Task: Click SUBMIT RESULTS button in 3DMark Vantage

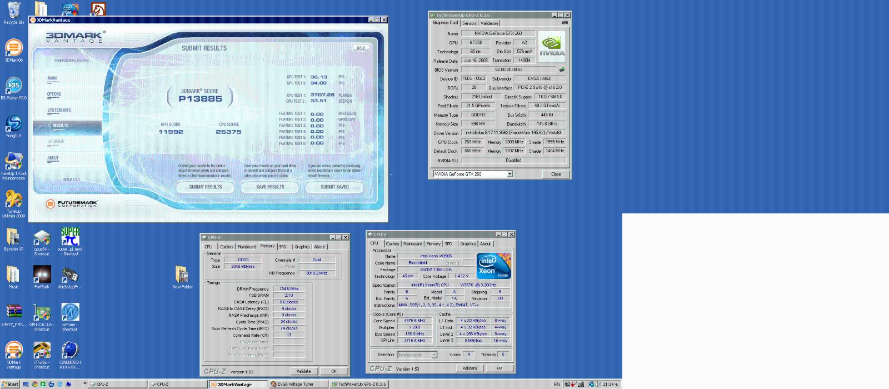Action: 206,187
